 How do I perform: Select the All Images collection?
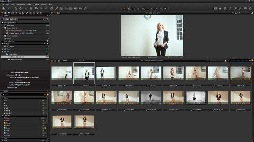coord(25,25)
